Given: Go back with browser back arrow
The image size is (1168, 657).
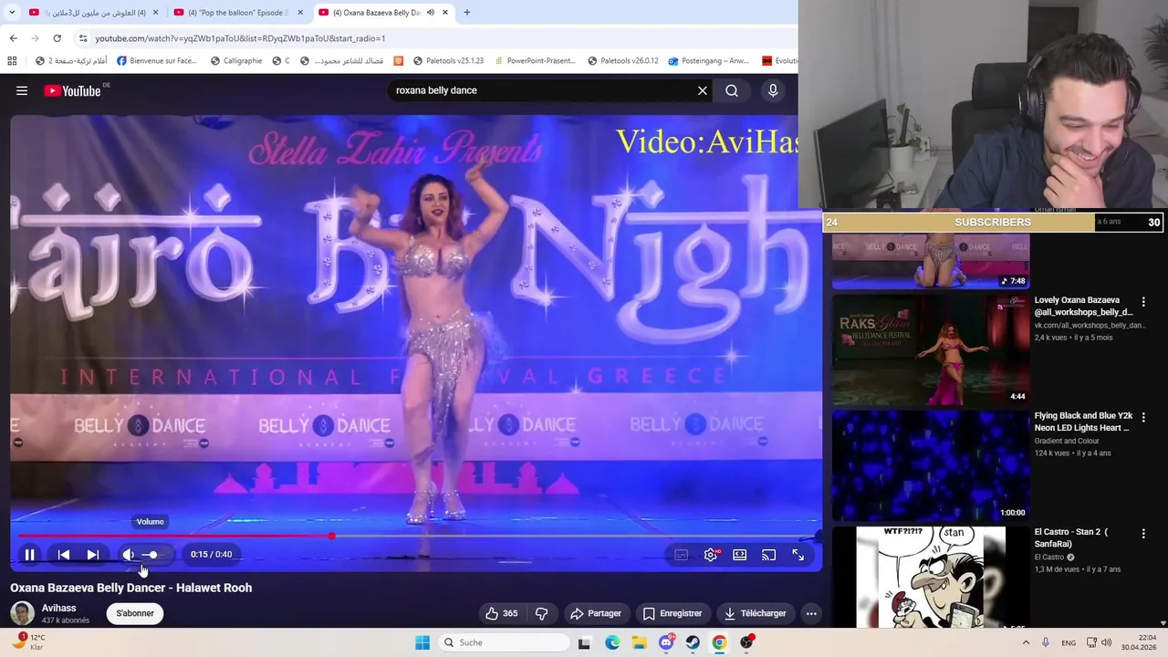Looking at the screenshot, I should [13, 38].
